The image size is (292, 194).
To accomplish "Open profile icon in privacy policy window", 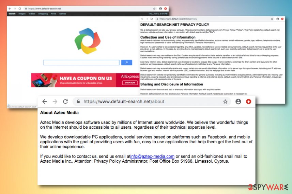I will (278, 19).
